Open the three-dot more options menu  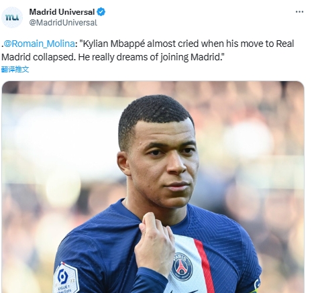click(x=299, y=12)
